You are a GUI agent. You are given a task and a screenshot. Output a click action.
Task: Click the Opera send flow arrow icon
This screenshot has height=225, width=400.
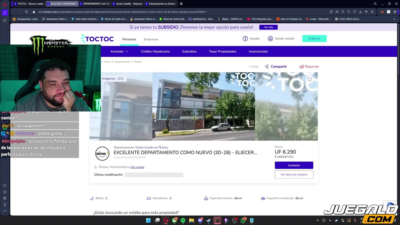(349, 12)
